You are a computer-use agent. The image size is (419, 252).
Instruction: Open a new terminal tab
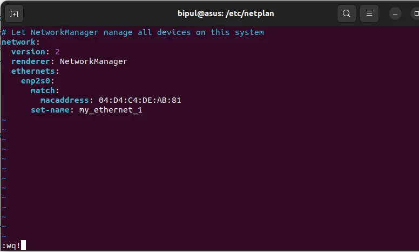click(x=14, y=13)
